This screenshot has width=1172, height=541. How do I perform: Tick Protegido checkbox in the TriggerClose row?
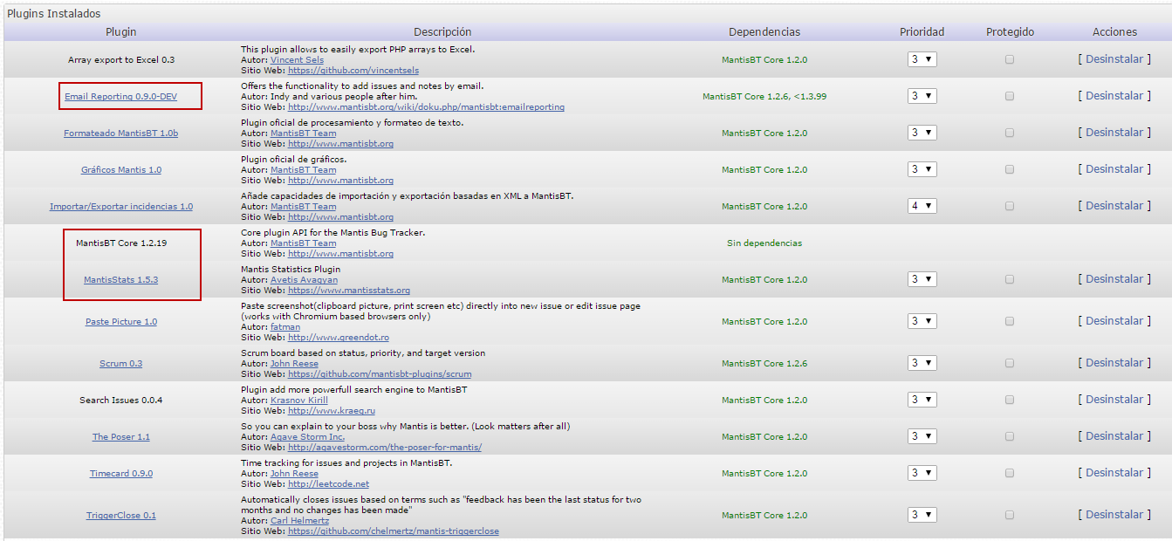click(x=1010, y=516)
